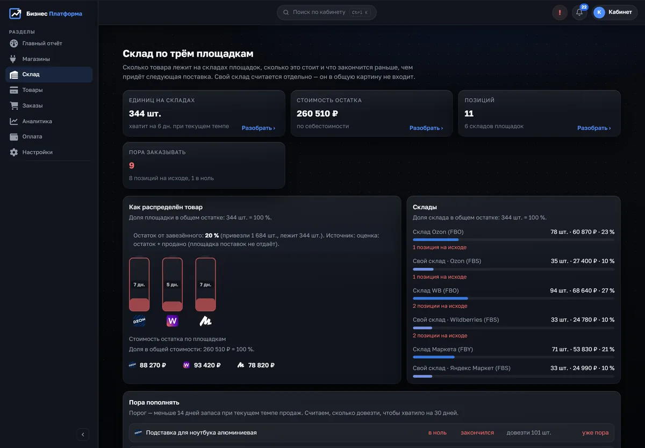Click 1 позиция на исходе under Склад Ozon (FBO)
Viewport: 645px width, 448px height.
[440, 247]
